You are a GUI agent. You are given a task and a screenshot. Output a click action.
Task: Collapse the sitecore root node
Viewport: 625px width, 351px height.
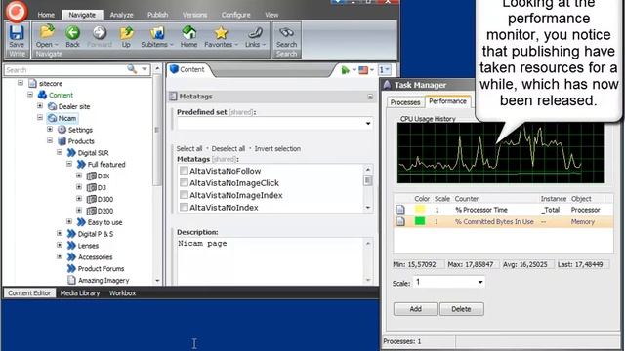21,83
